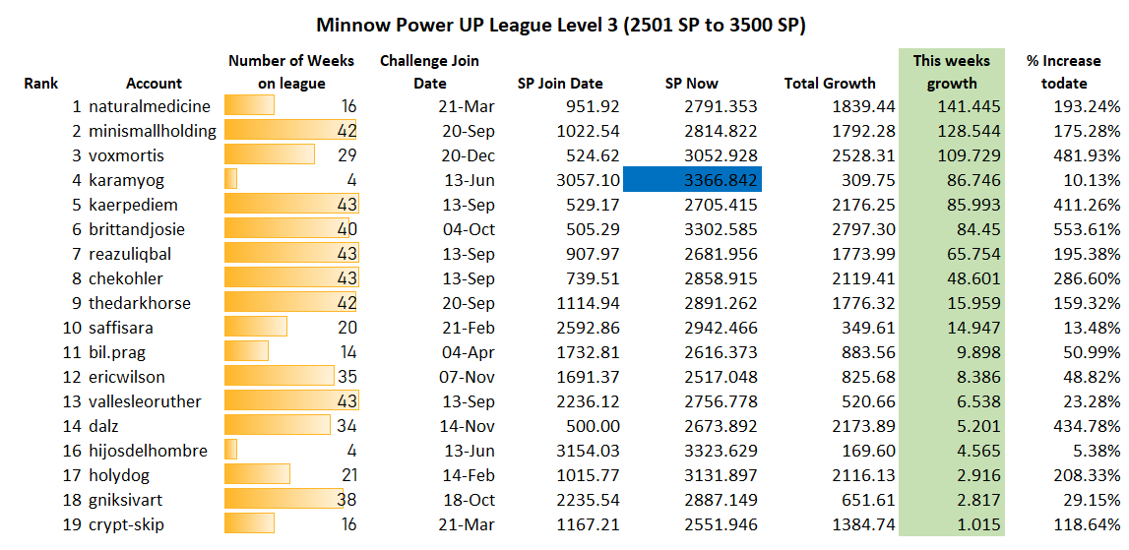The image size is (1129, 550).
Task: Click the 3131.897 SP Now value
Action: pyautogui.click(x=722, y=475)
